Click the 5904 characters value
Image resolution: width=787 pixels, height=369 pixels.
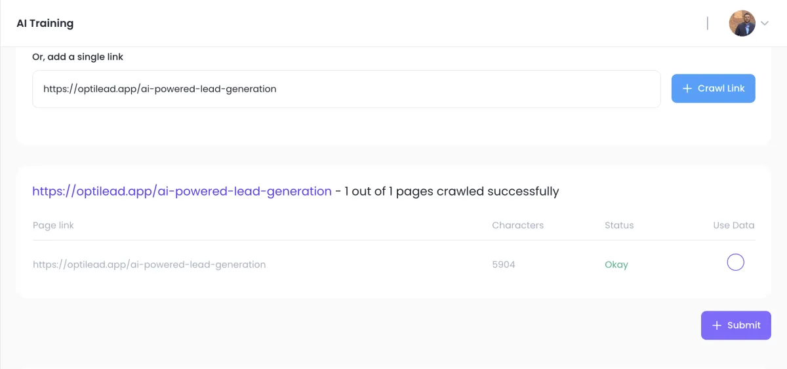504,265
